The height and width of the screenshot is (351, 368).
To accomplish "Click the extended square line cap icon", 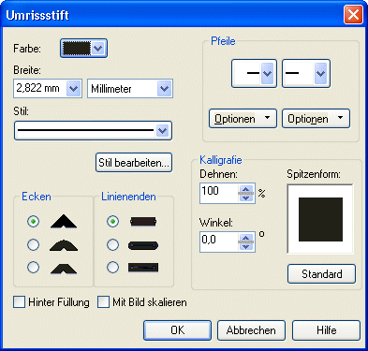I will tap(143, 268).
